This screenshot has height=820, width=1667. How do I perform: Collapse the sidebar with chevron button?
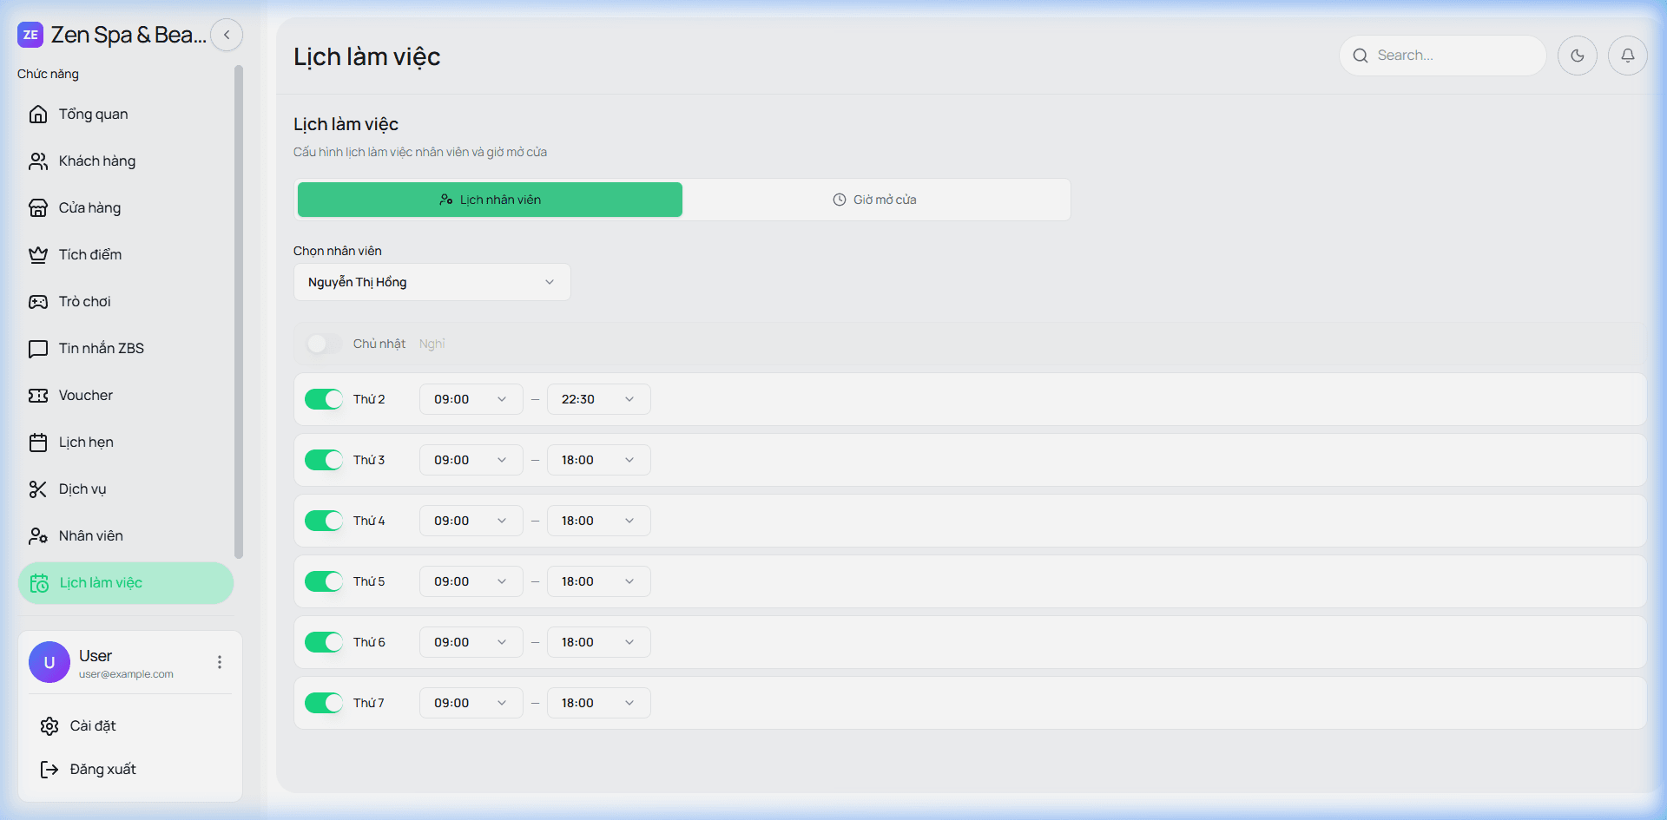(x=227, y=36)
